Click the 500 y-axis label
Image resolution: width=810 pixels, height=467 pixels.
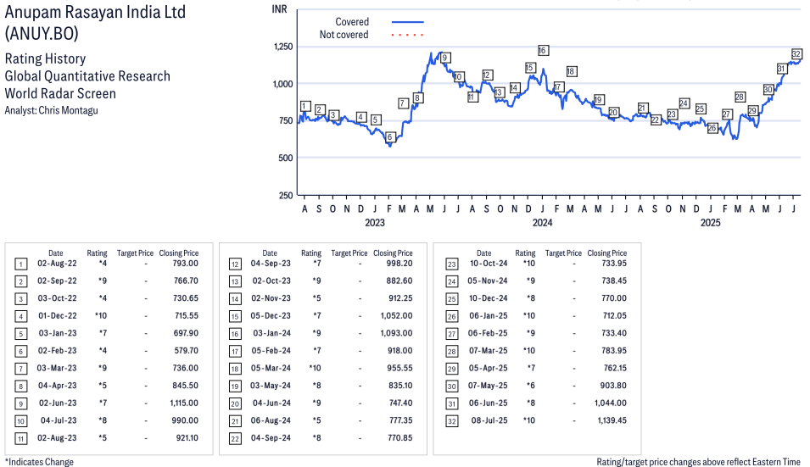tap(286, 158)
